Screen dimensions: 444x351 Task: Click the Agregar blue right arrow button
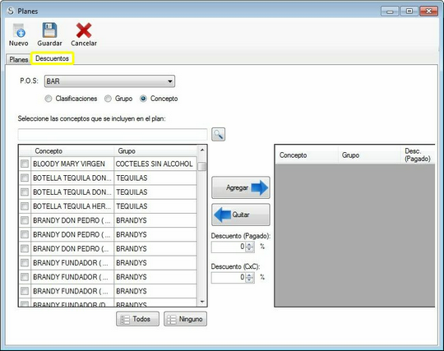click(241, 187)
